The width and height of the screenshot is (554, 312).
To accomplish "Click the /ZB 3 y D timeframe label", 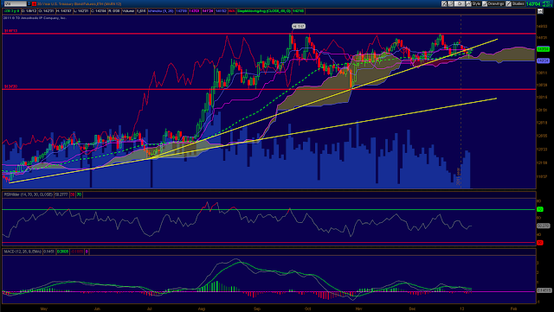I will coord(11,11).
